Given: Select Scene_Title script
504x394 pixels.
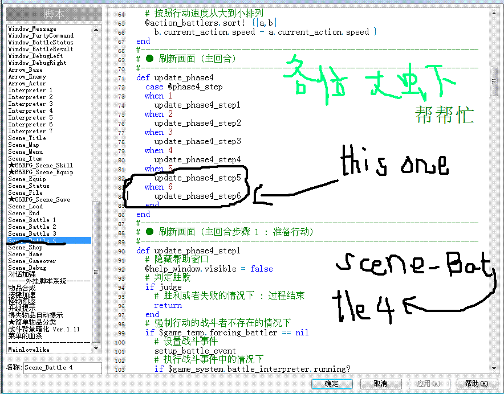Looking at the screenshot, I should point(27,138).
